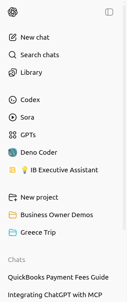Open IB Executive Assistant GPT label
Screen dimensions: 128x302
point(59,170)
